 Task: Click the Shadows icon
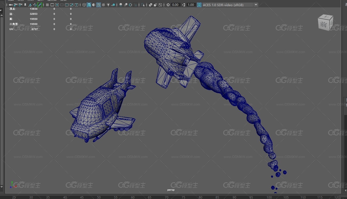[x=113, y=5]
